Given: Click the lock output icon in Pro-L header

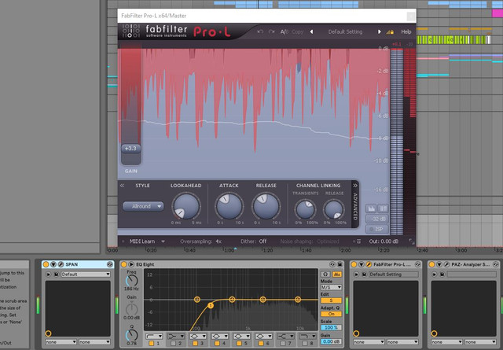Looking at the screenshot, I should coord(390,31).
